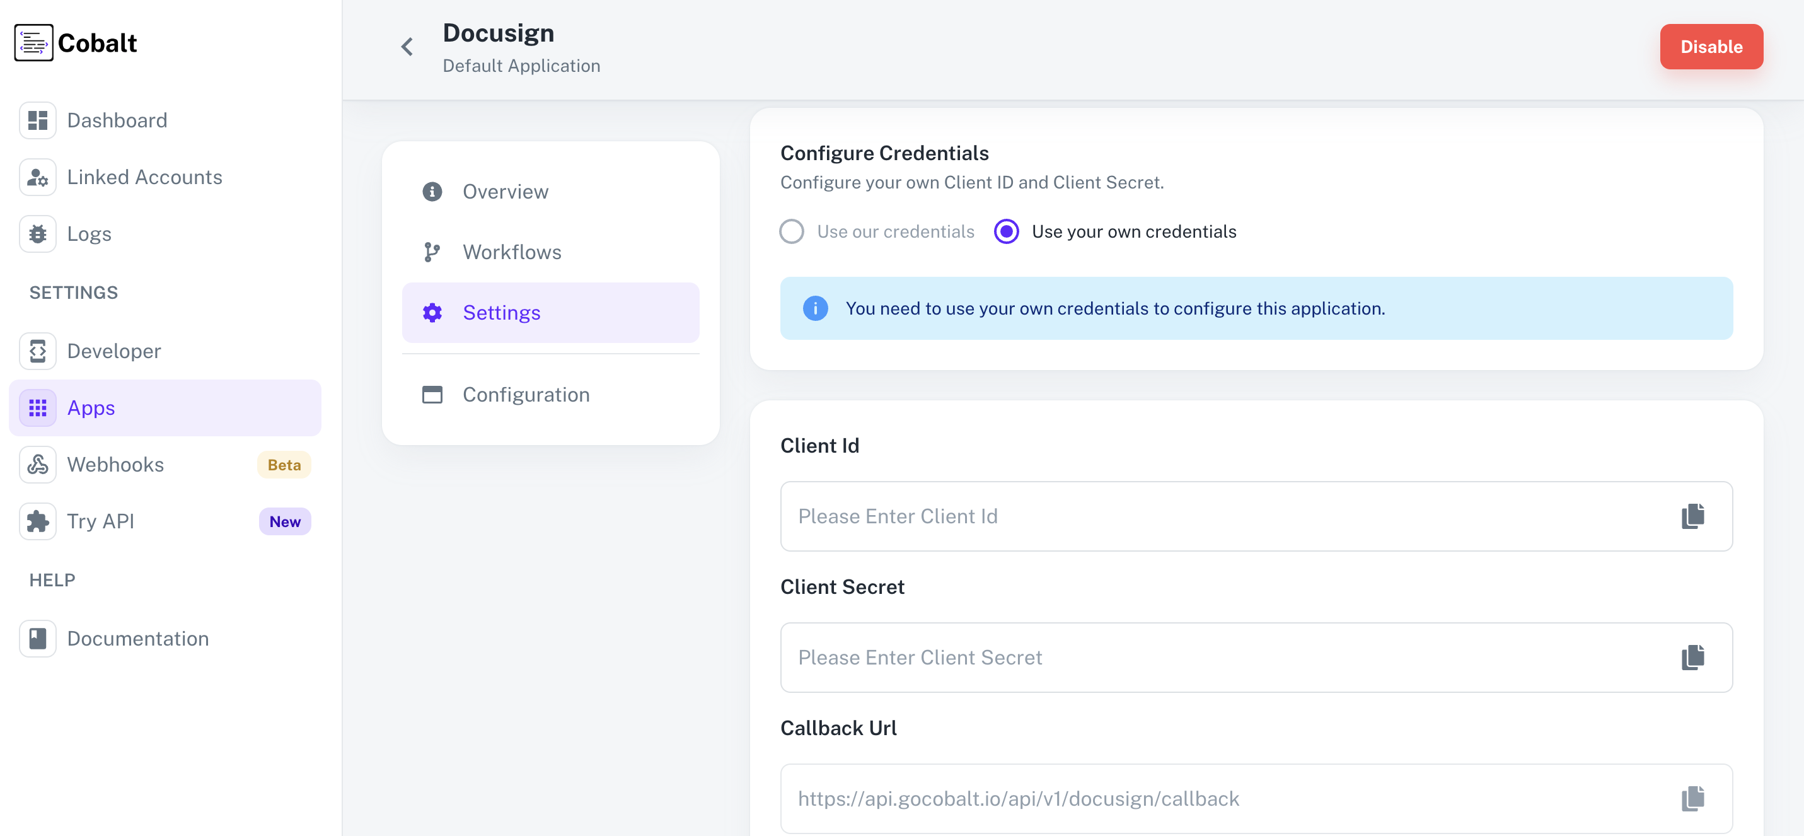Click the Logs bug icon
The width and height of the screenshot is (1804, 836).
[37, 233]
